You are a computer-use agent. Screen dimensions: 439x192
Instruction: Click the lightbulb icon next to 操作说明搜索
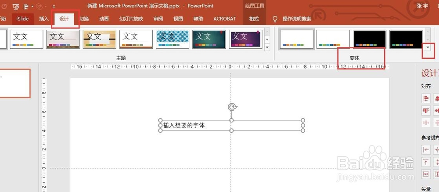point(275,19)
